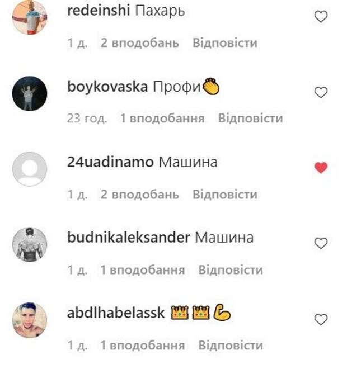Reply to budnikaleksander via Відповісти
The image size is (347, 369).
pyautogui.click(x=231, y=269)
